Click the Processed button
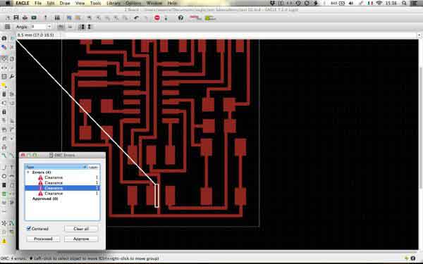Screen dimensions: 423x264 43,239
